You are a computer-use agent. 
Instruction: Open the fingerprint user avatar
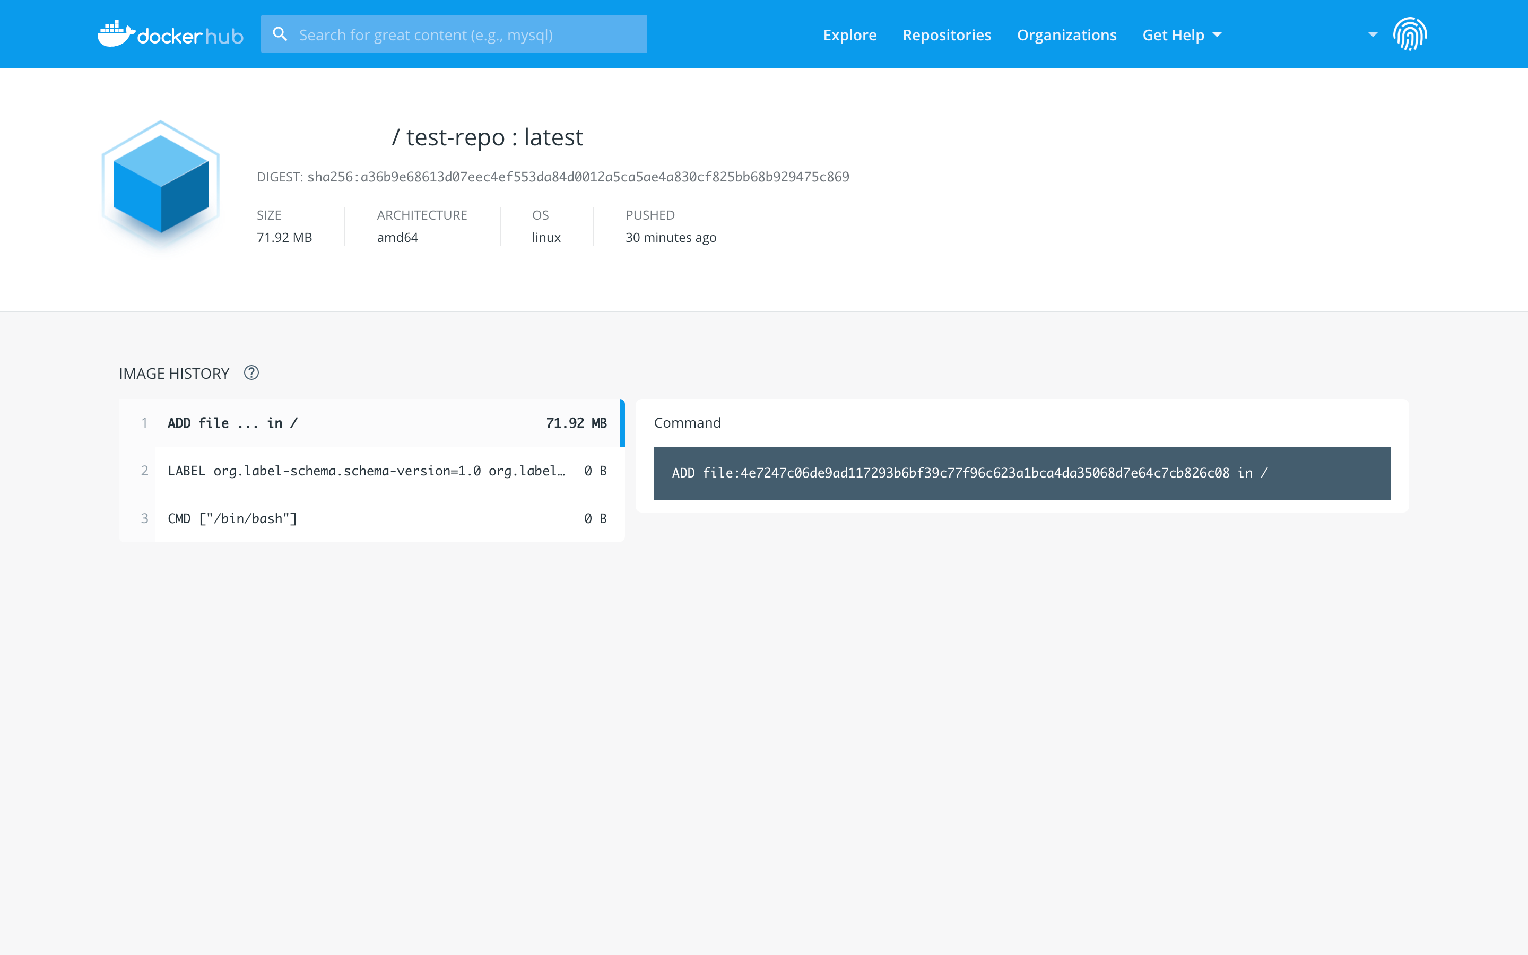click(x=1409, y=34)
